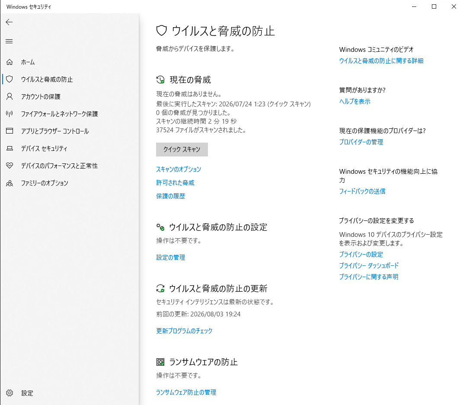The image size is (463, 405).
Task: Click the laptop icon for デバイス セキュリティ
Action: click(10, 148)
